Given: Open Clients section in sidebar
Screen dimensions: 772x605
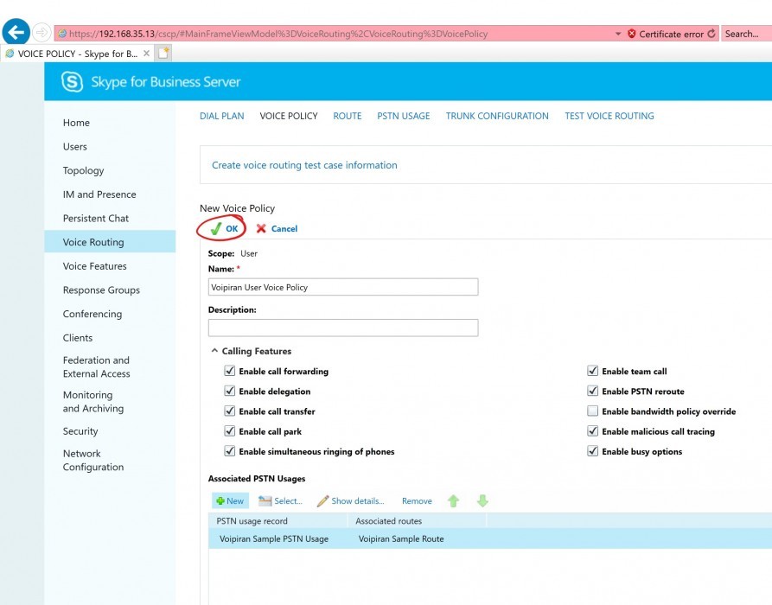Looking at the screenshot, I should point(77,338).
